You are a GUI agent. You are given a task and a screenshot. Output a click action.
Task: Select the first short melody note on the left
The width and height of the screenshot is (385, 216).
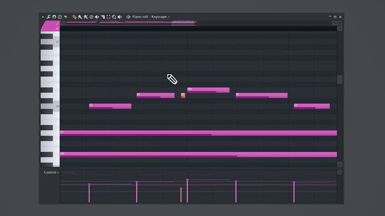(x=110, y=106)
